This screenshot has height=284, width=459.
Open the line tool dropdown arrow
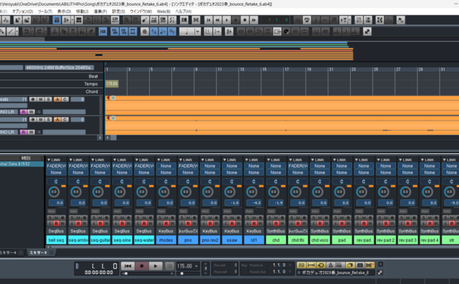point(16,32)
